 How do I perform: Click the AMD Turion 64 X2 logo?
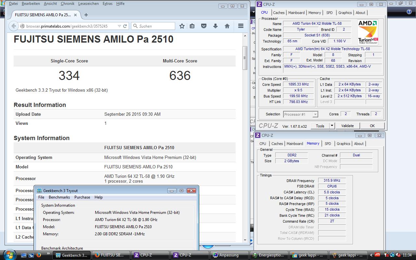pyautogui.click(x=368, y=32)
